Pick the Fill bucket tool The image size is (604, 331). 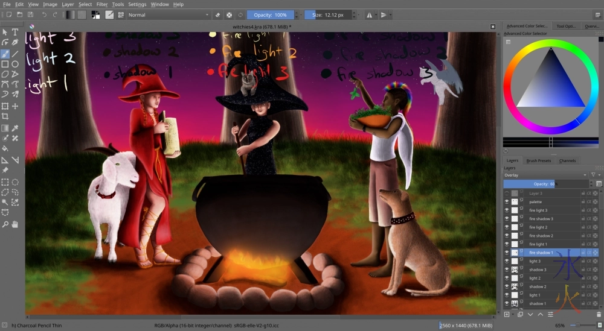5,148
